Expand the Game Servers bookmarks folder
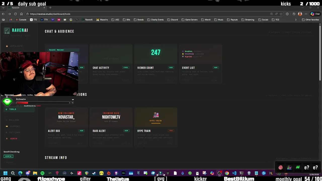This screenshot has width=322, height=181. (190, 20)
